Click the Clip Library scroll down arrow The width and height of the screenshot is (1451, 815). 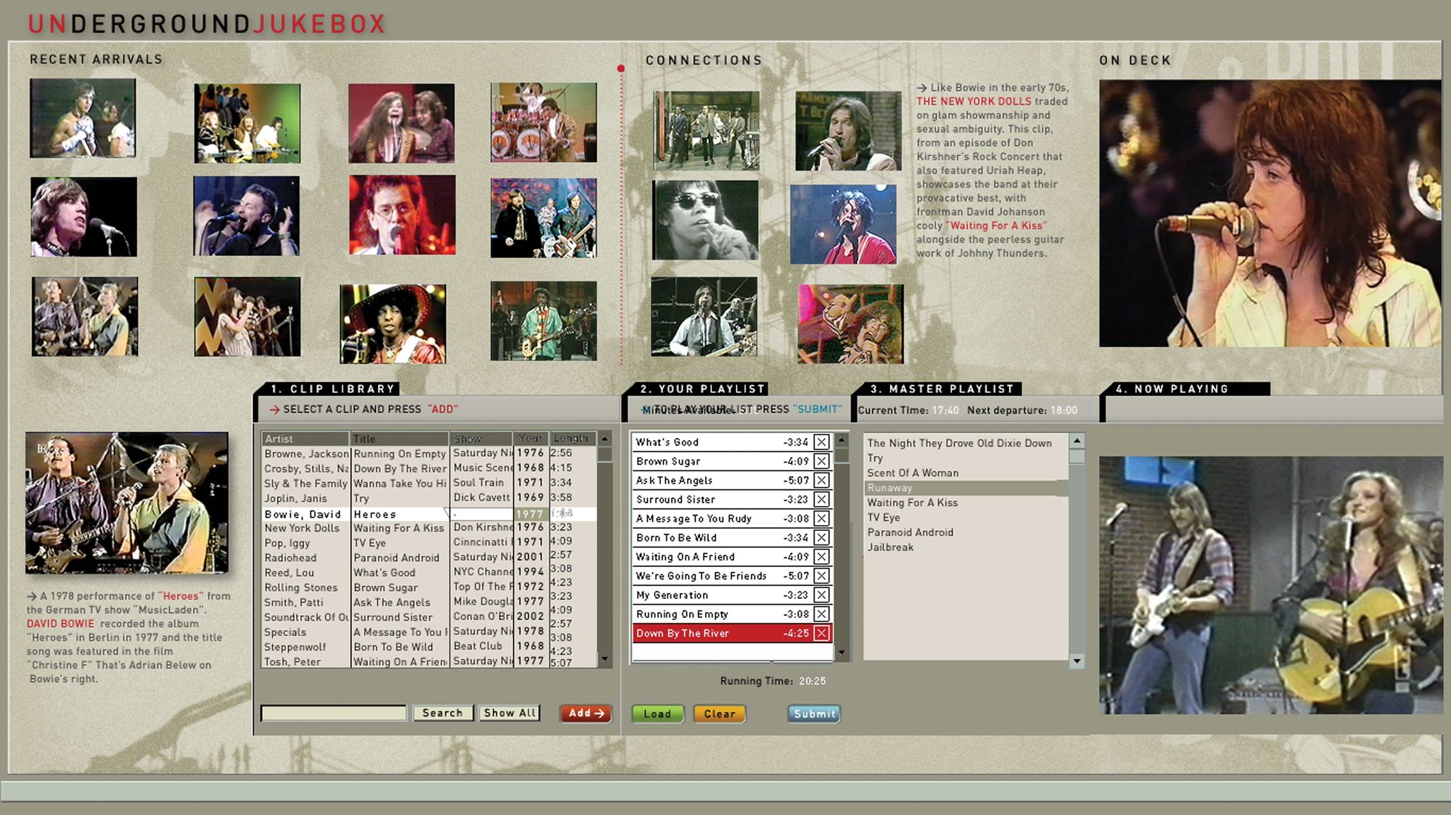pos(604,659)
